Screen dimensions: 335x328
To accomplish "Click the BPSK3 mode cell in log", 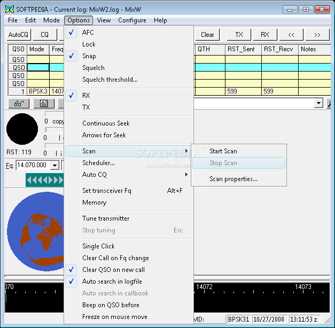I will click(38, 91).
